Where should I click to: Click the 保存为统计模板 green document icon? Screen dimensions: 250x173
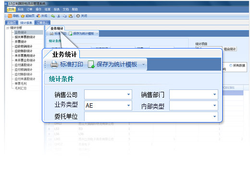(x=91, y=64)
